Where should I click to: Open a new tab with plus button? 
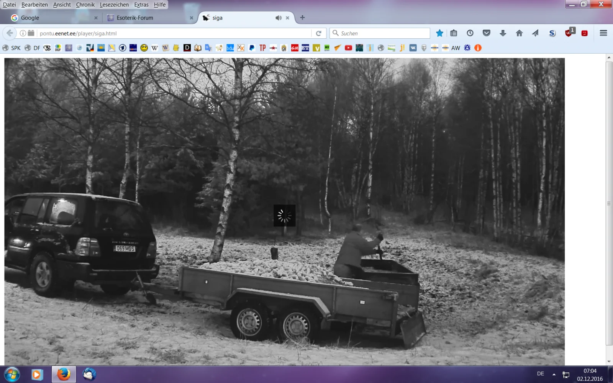tap(302, 18)
